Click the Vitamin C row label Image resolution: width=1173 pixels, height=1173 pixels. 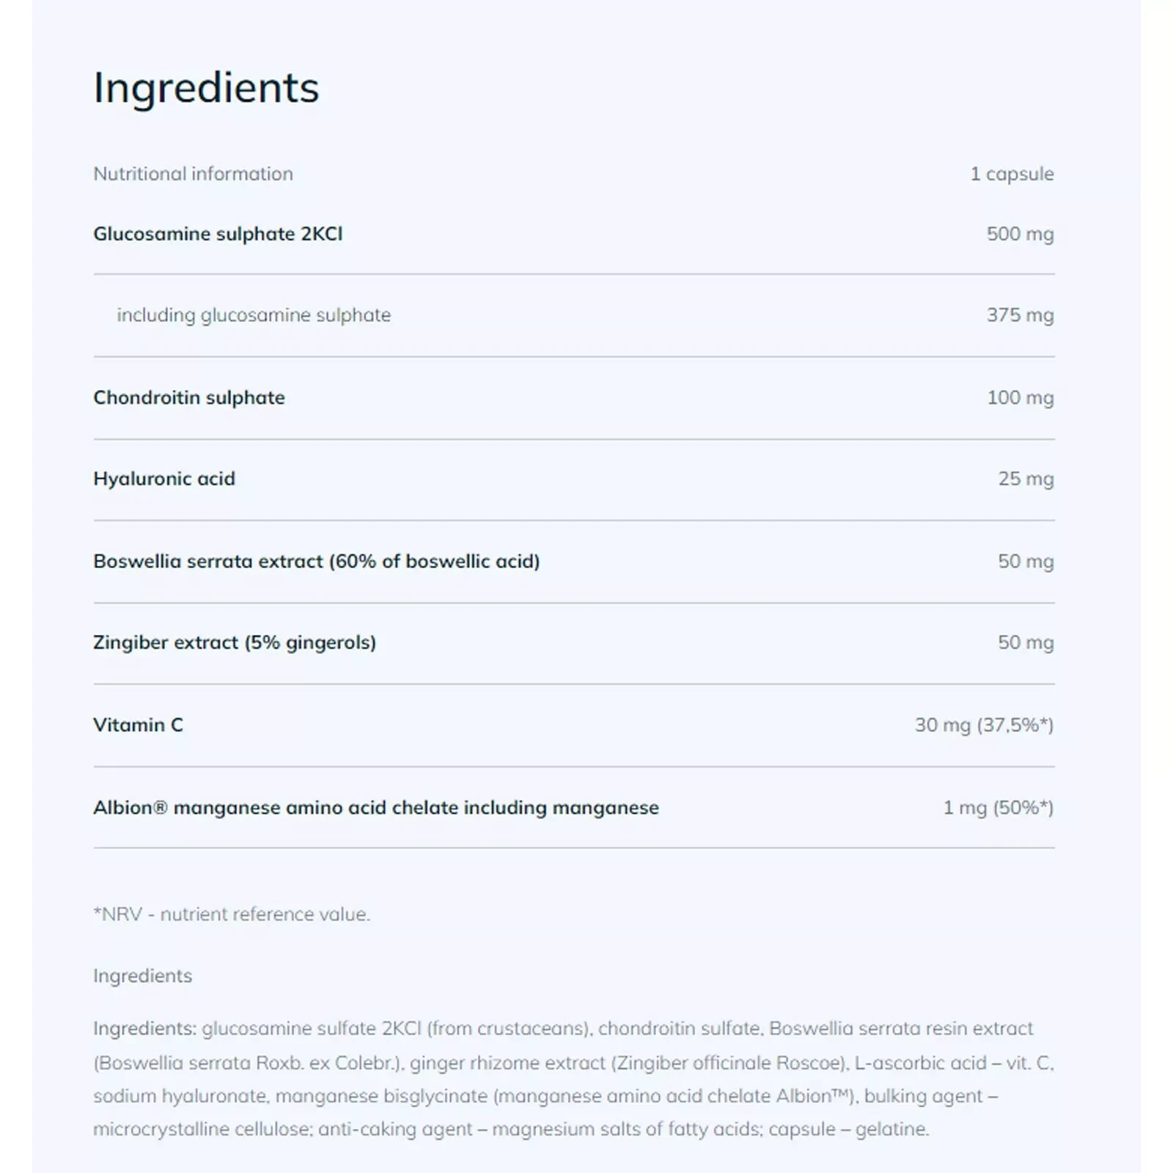pyautogui.click(x=138, y=725)
